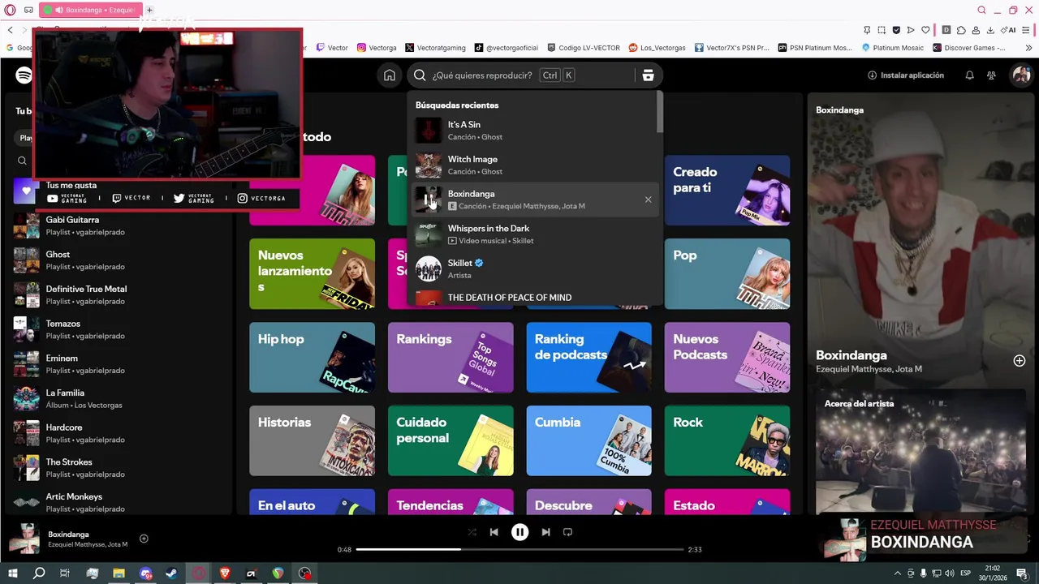1039x584 pixels.
Task: Open La Familia album in library
Action: (x=120, y=398)
